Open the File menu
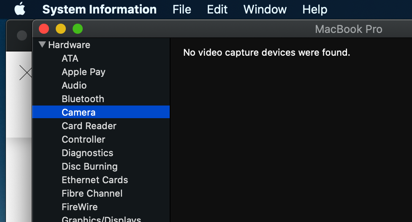 [x=182, y=9]
